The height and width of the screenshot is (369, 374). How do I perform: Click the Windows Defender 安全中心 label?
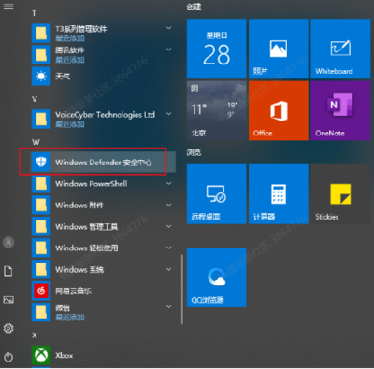point(104,163)
